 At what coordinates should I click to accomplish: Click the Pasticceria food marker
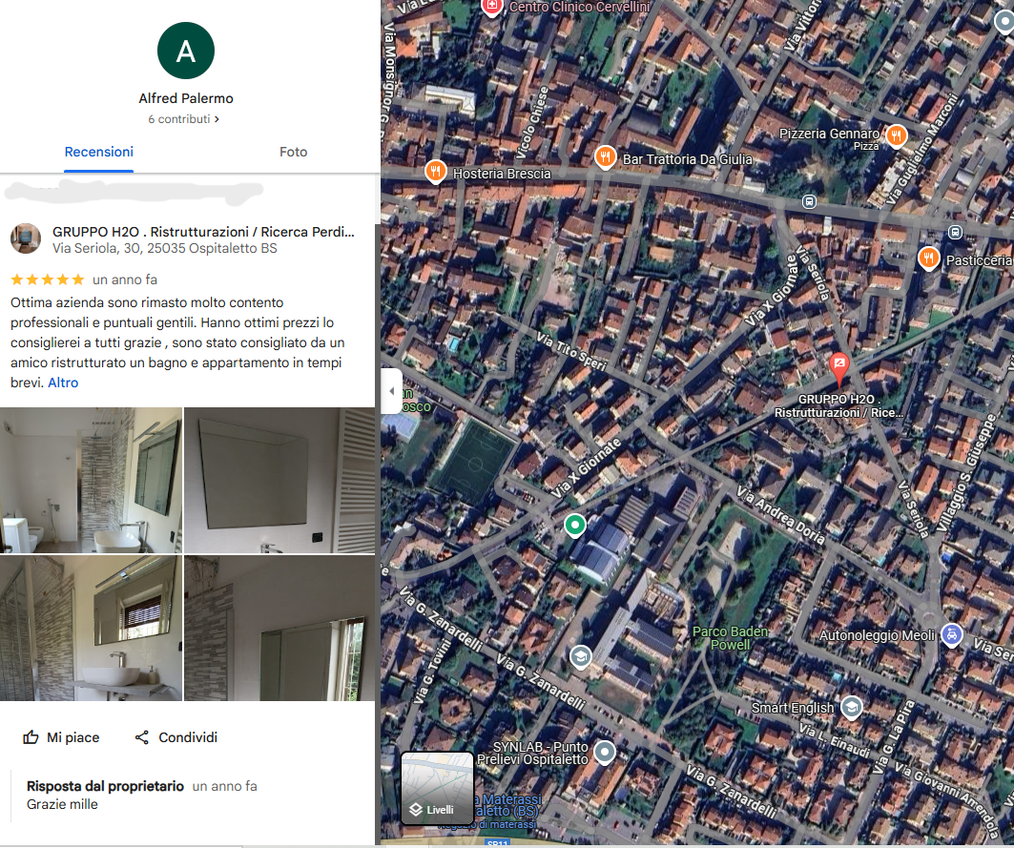click(x=929, y=259)
